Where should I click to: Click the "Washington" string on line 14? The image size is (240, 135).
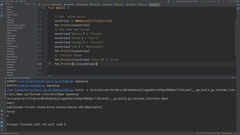click(x=94, y=46)
